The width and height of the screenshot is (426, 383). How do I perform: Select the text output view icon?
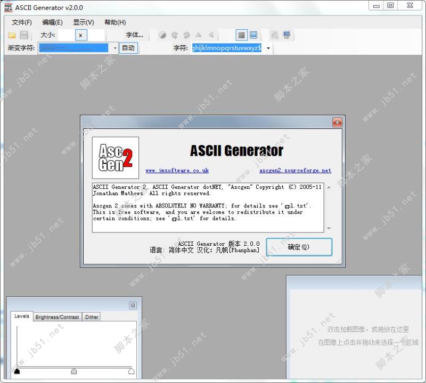pyautogui.click(x=241, y=35)
